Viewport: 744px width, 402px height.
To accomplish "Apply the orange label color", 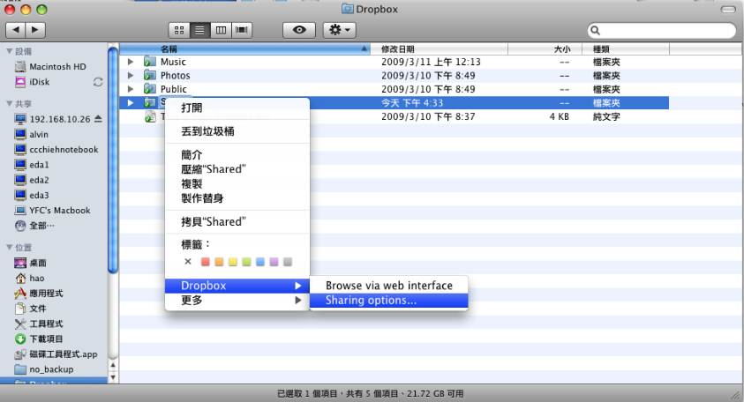I will [x=219, y=262].
